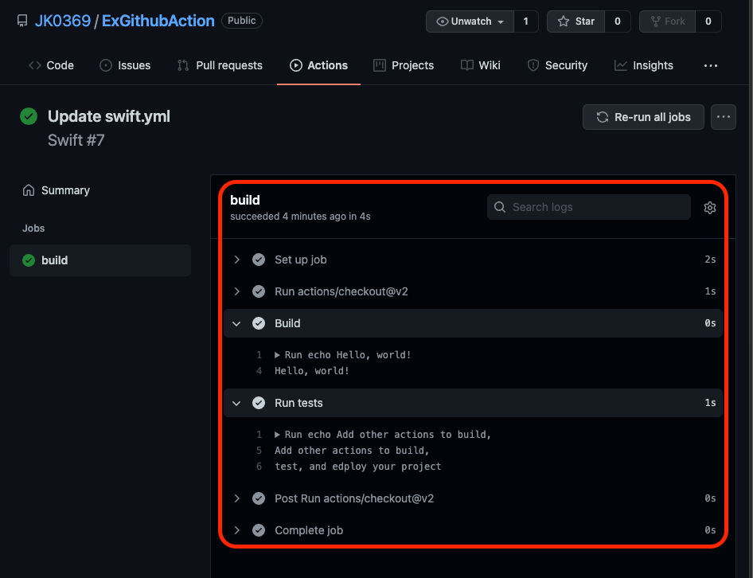Click the check icon of Build step

pos(259,323)
